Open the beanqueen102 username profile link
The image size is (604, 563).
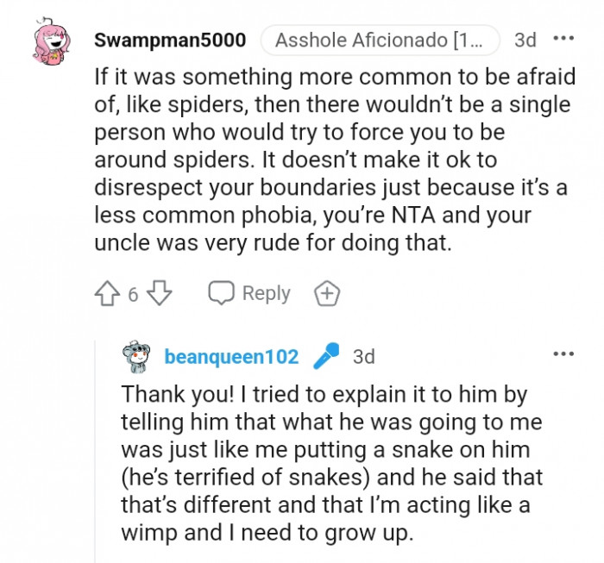pyautogui.click(x=231, y=357)
